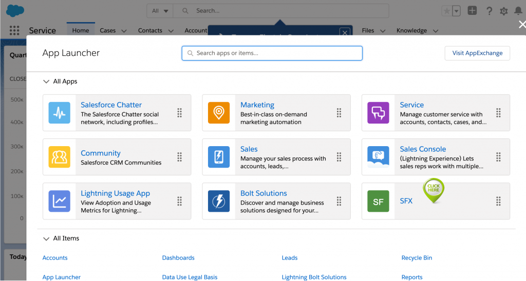Expand the Cases tab dropdown
The width and height of the screenshot is (526, 281).
124,31
